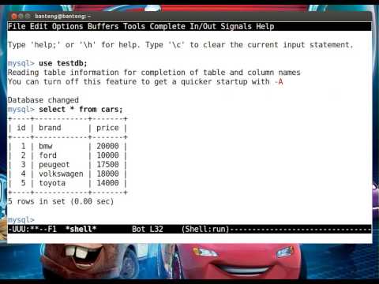Click the price value 10000
Viewport: 379px width, 284px height.
click(x=107, y=155)
